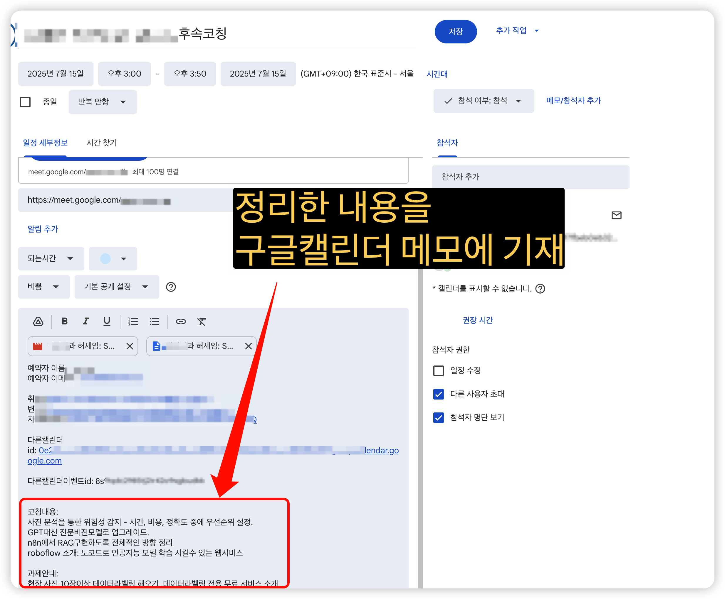Insert a numbered list

pyautogui.click(x=133, y=322)
